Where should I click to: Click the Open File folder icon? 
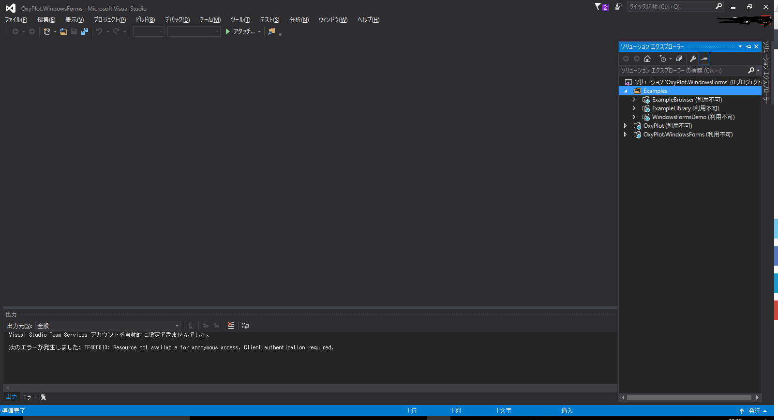[63, 31]
